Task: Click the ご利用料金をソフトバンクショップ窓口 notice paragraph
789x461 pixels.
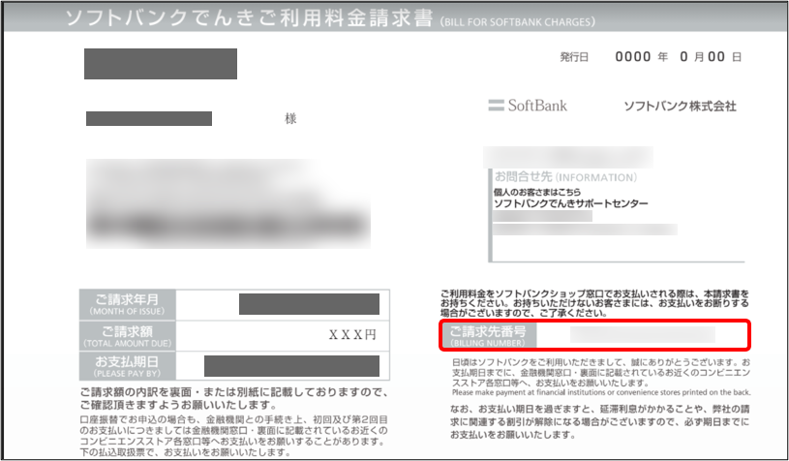Action: (x=594, y=303)
